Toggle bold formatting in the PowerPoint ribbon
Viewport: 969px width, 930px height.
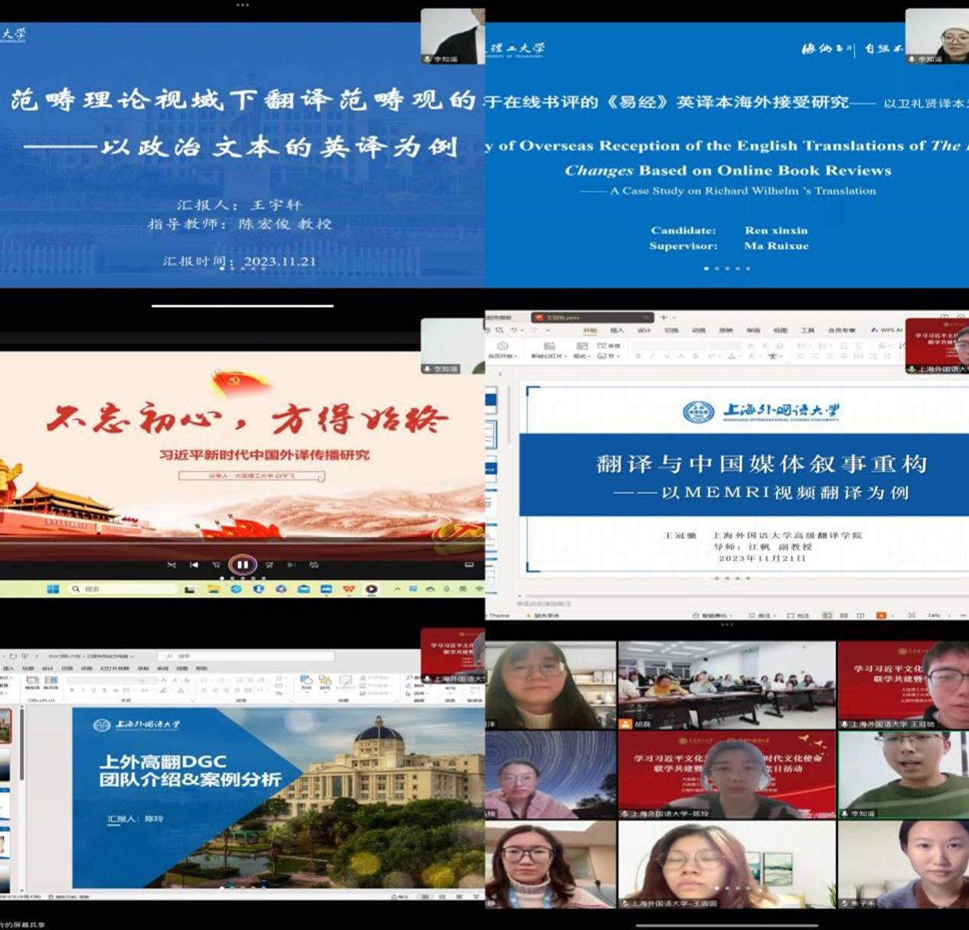pyautogui.click(x=72, y=690)
